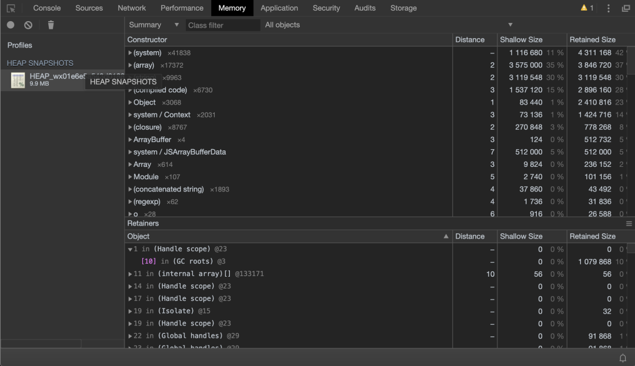Switch to the Network tab

click(132, 8)
